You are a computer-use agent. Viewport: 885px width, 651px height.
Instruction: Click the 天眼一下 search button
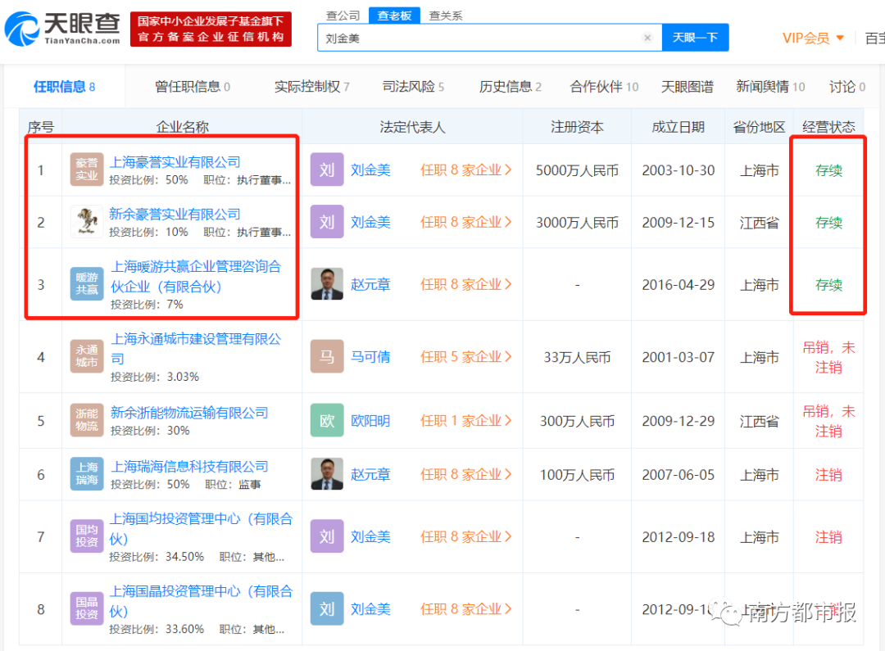tap(695, 38)
